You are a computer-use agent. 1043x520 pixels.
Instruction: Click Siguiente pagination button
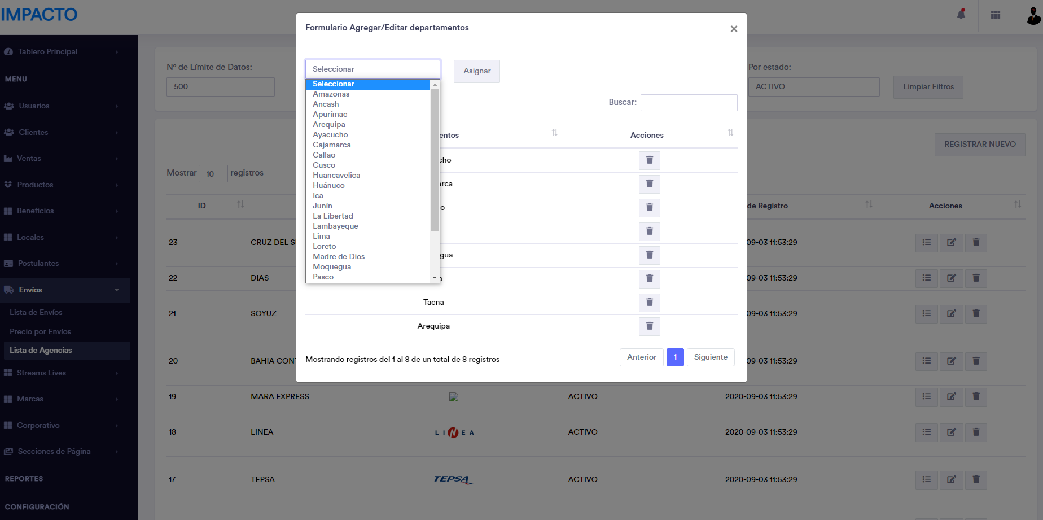pos(711,357)
